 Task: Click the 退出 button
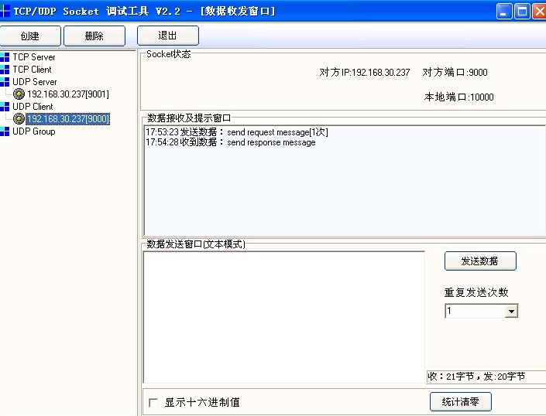(x=167, y=36)
